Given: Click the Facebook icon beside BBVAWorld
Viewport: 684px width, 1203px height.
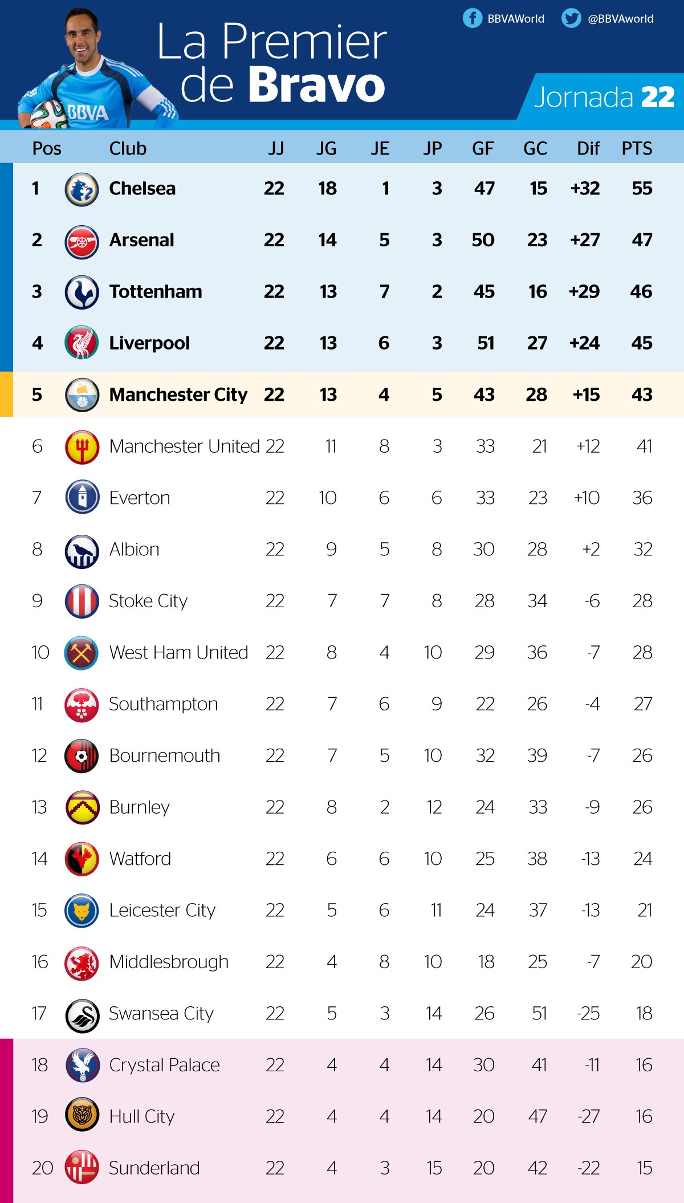Looking at the screenshot, I should (x=473, y=18).
